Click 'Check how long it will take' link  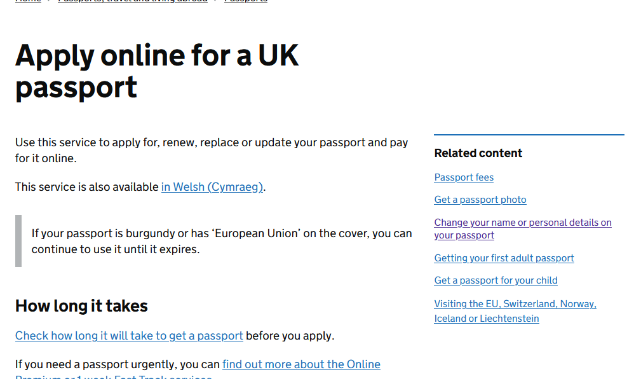[x=129, y=336]
